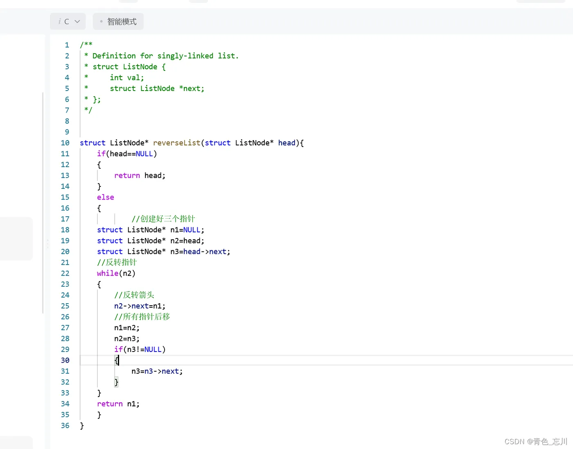Click the "return n1;" statement
The image size is (573, 449).
[x=118, y=404]
